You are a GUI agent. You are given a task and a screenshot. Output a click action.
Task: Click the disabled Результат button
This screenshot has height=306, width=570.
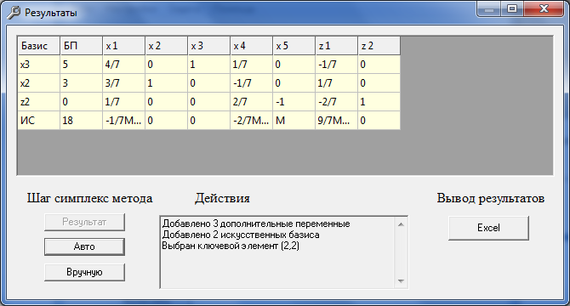pos(84,222)
